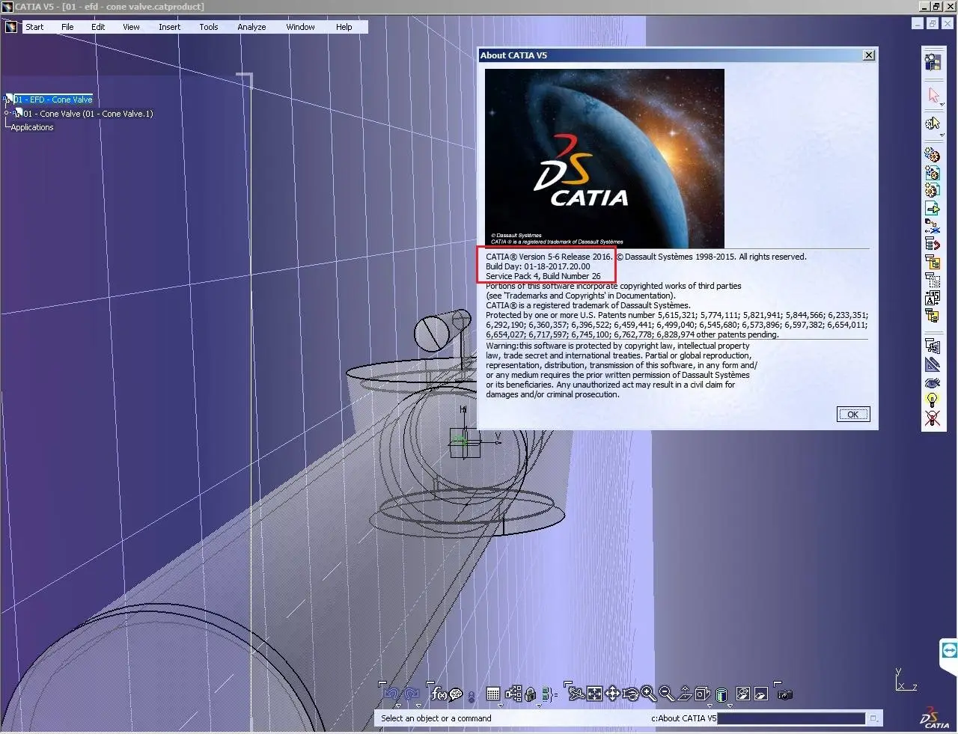Select 01 - Cone Valve (01 - Cone Valve.1)

tap(88, 114)
